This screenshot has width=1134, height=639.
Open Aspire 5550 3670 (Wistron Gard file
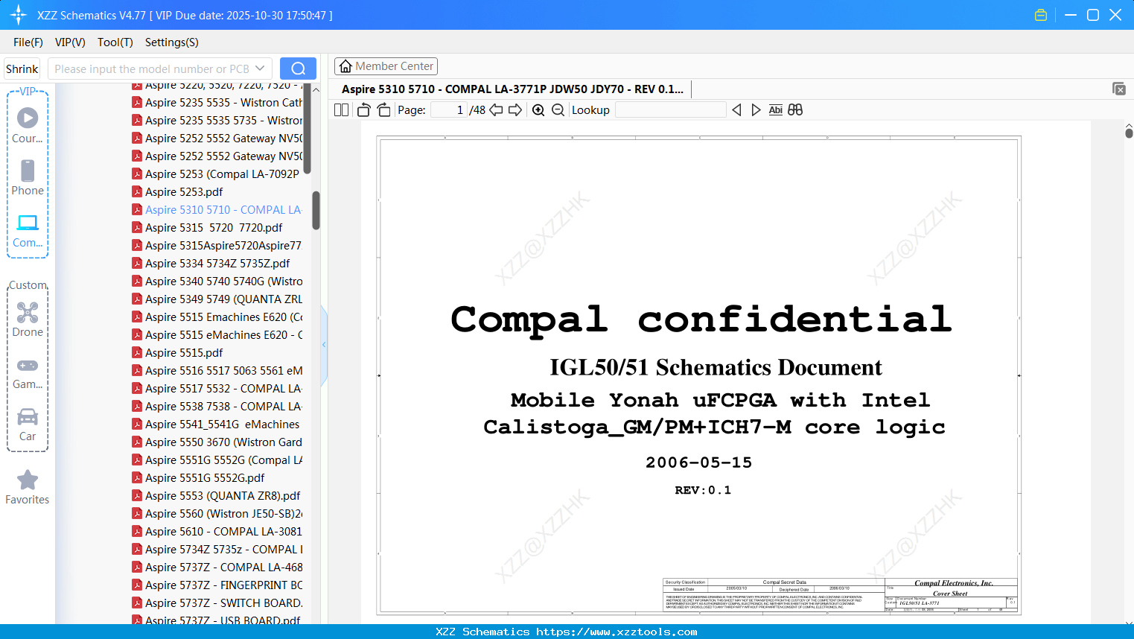coord(217,442)
